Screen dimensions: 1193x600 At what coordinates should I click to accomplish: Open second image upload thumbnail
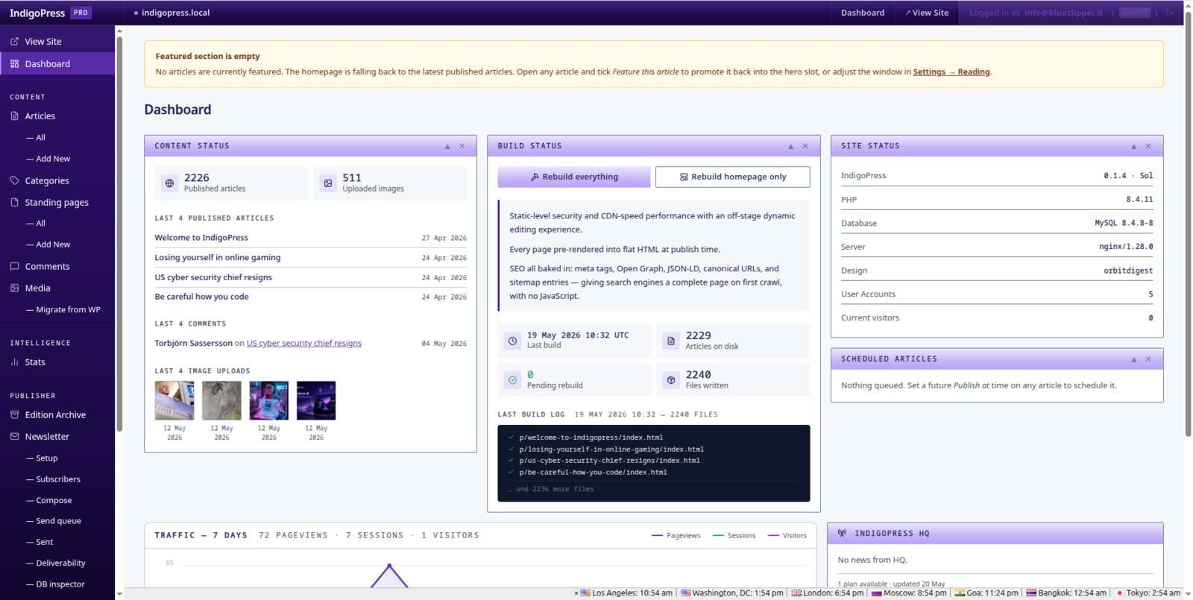(x=221, y=401)
